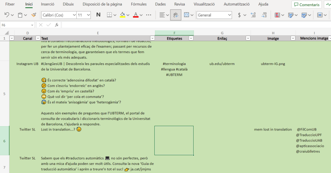Expand the General number format dropdown
The width and height of the screenshot is (331, 173).
pyautogui.click(x=230, y=15)
